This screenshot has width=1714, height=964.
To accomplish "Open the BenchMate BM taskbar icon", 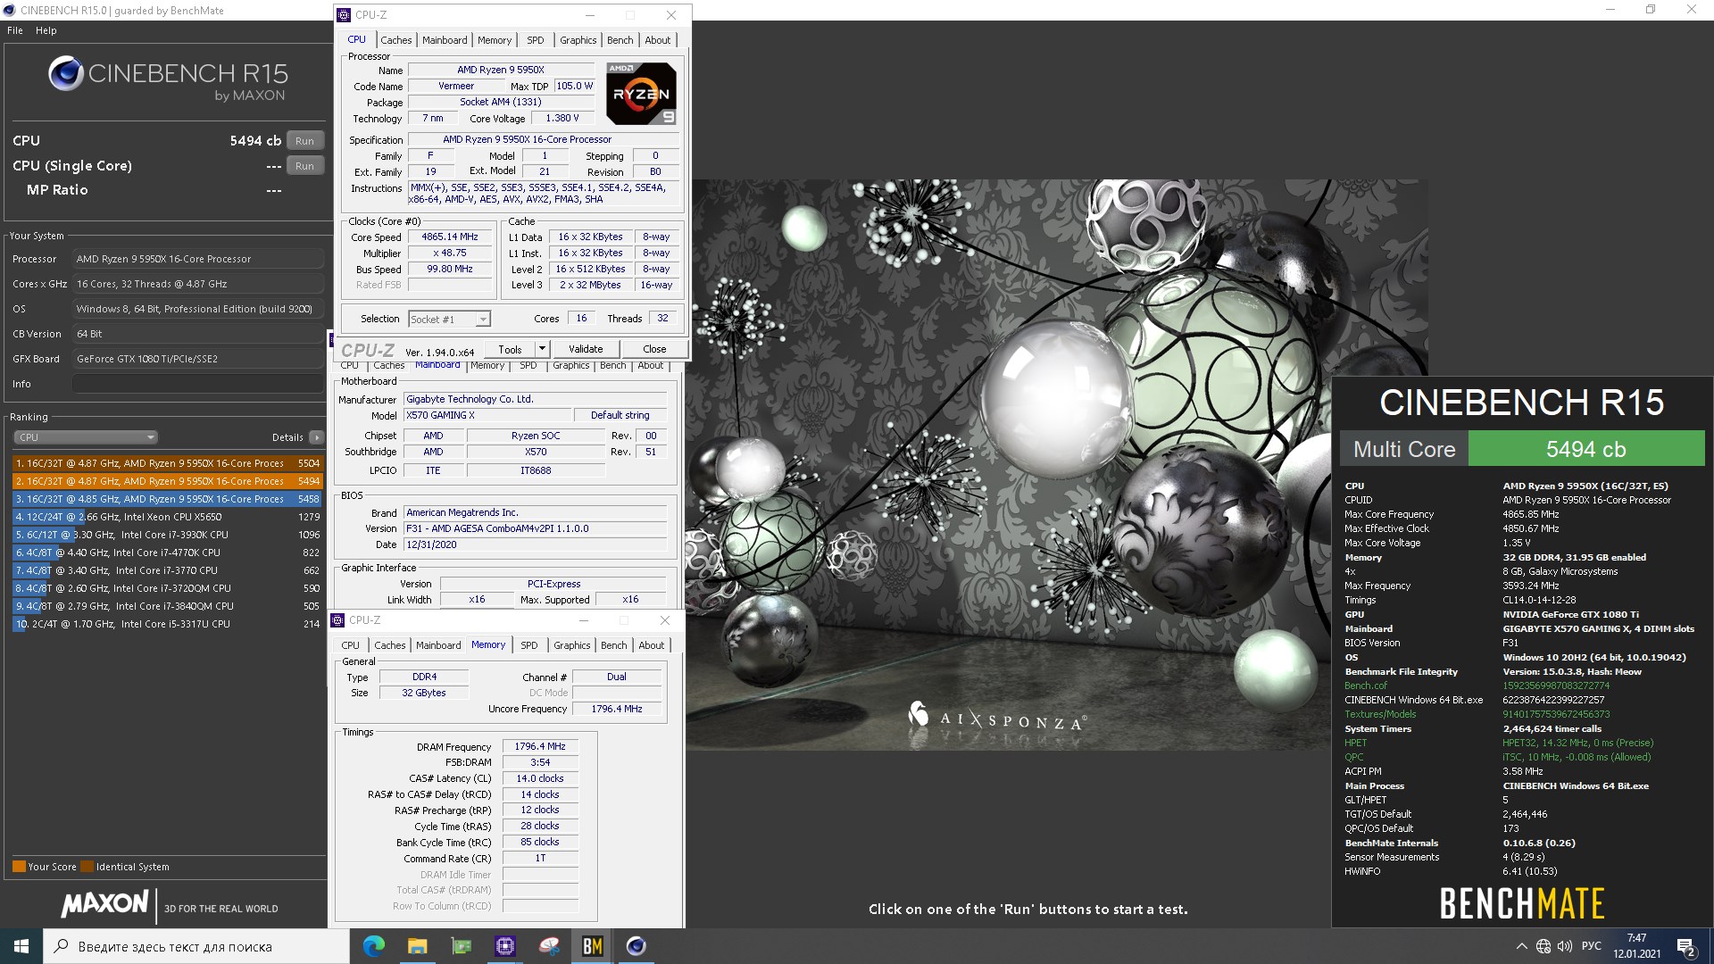I will pyautogui.click(x=592, y=946).
